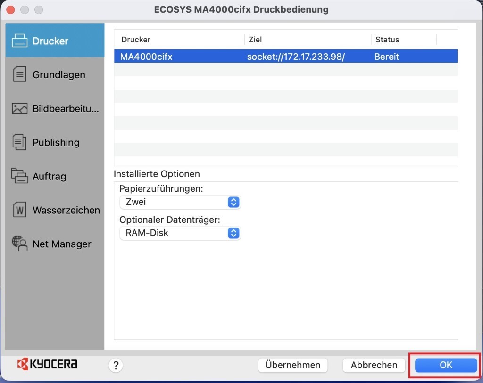
Task: Click the Publishing pages icon
Action: [x=19, y=142]
